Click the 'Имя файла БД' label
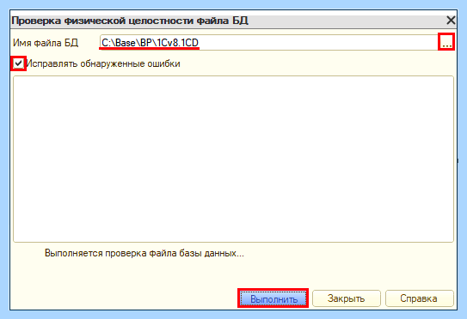 coord(46,43)
